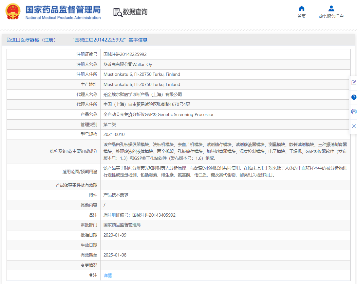Open the 详情 link
Screen dimensions: 357x284
coord(107,276)
